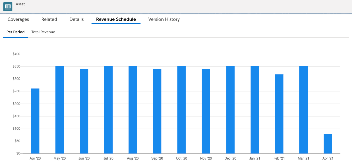Click the Apr '21 revenue bar

point(328,144)
